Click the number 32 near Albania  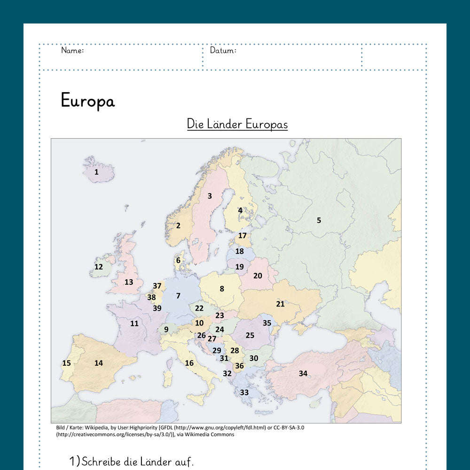(227, 373)
